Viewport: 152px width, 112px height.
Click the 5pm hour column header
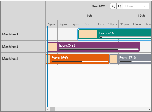[x=52, y=24]
